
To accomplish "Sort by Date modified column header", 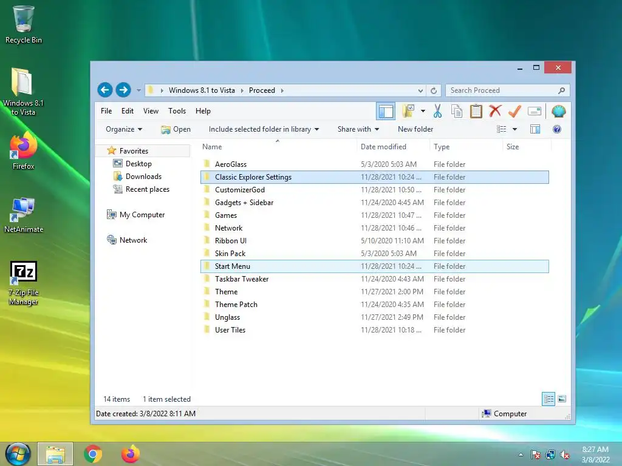I will click(393, 147).
